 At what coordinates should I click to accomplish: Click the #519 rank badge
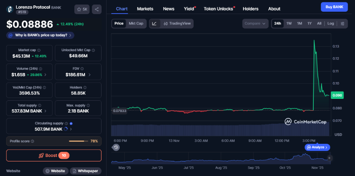22,12
